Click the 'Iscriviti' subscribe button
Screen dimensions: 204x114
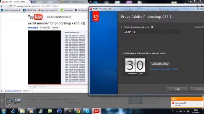(55, 28)
